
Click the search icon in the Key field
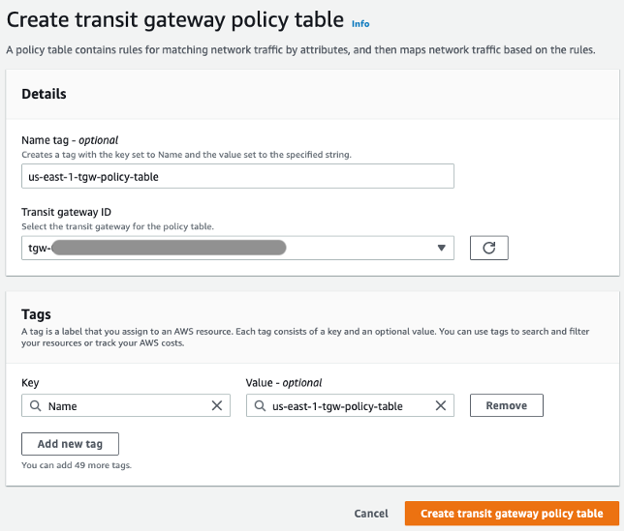click(35, 406)
